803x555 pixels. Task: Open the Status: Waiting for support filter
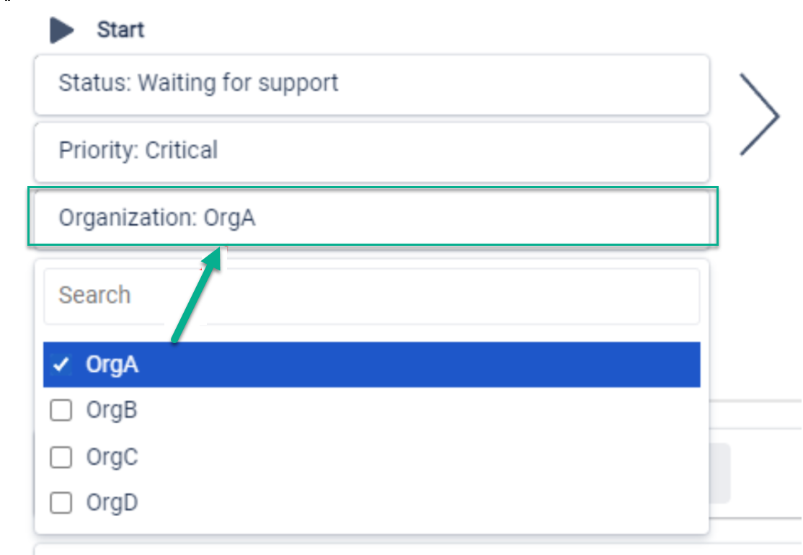(x=371, y=84)
